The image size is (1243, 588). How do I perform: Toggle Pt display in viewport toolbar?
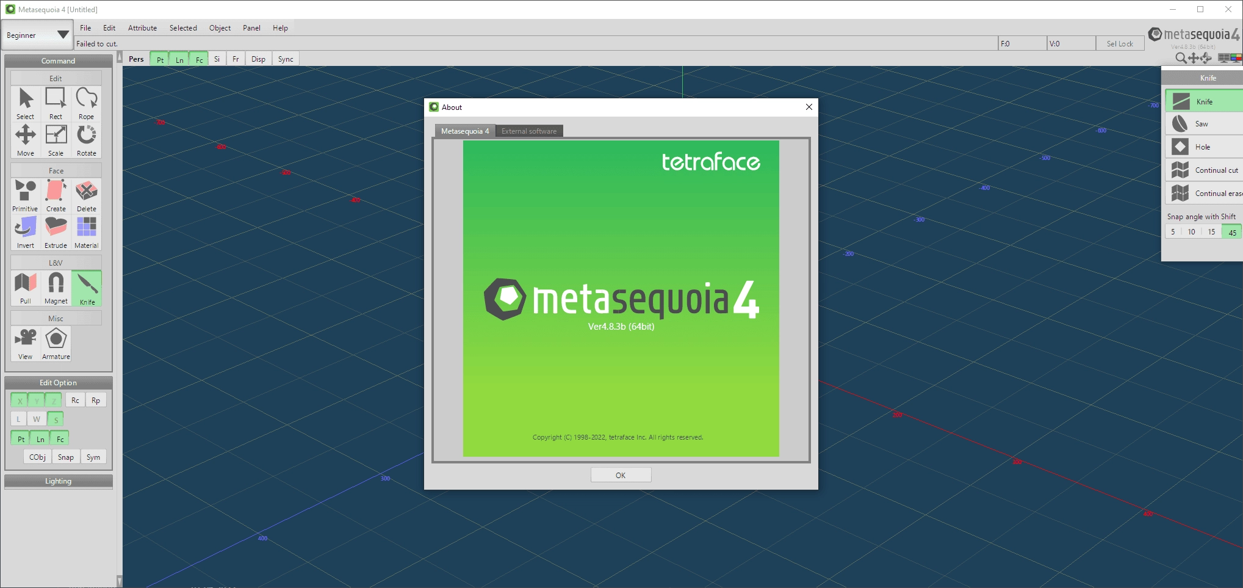[x=160, y=59]
